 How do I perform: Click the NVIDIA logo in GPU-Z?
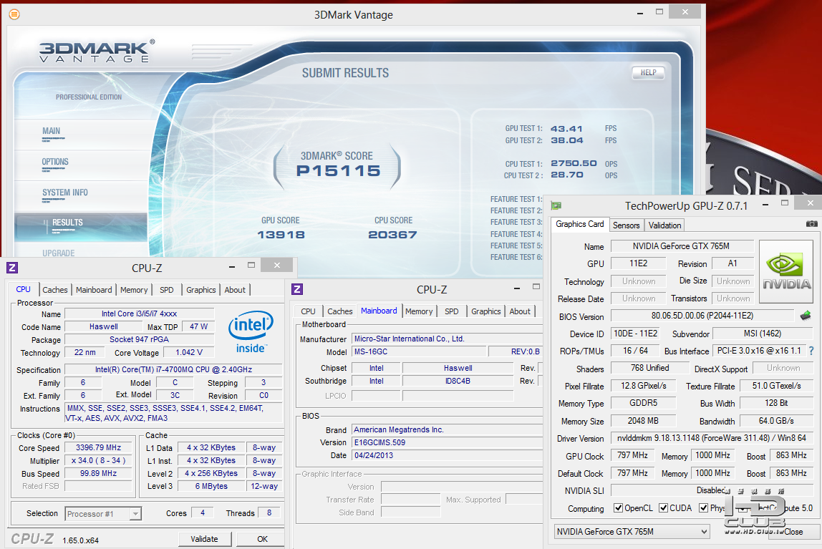click(786, 272)
